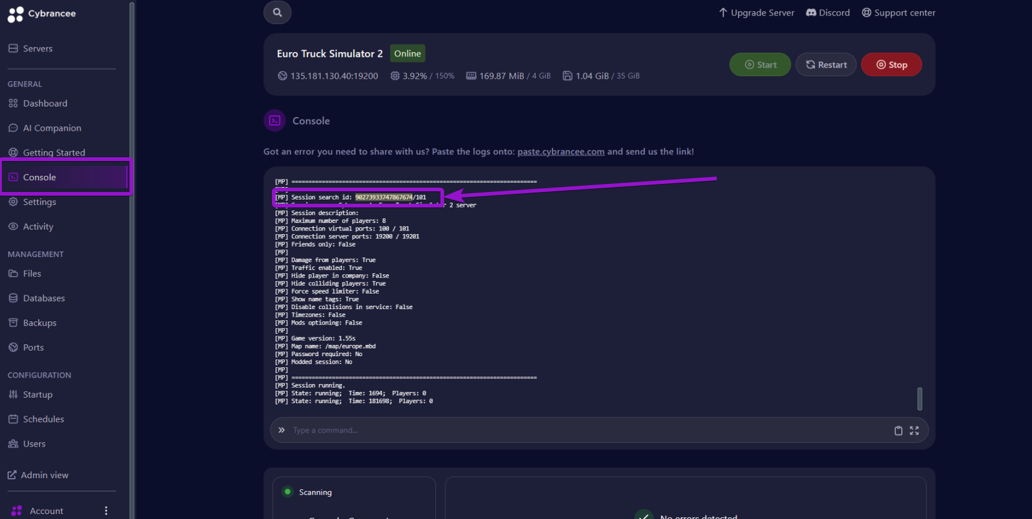Click the Ports globe icon
The image size is (1032, 519).
coord(13,347)
